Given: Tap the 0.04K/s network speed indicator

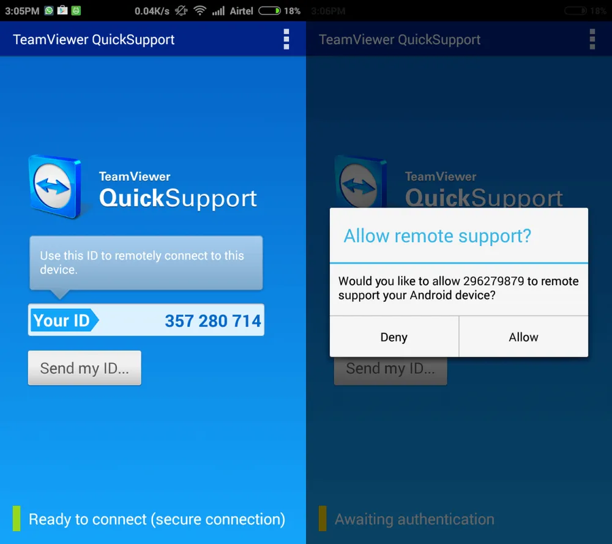Looking at the screenshot, I should (152, 11).
